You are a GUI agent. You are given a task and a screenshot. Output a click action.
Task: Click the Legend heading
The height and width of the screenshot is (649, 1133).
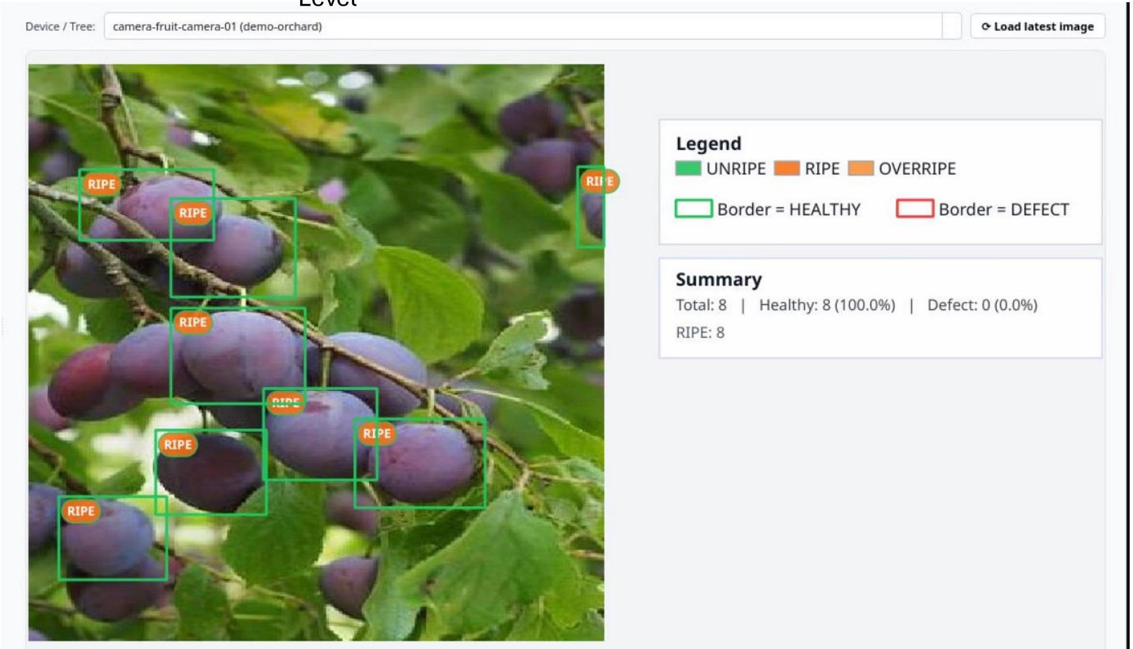(708, 144)
